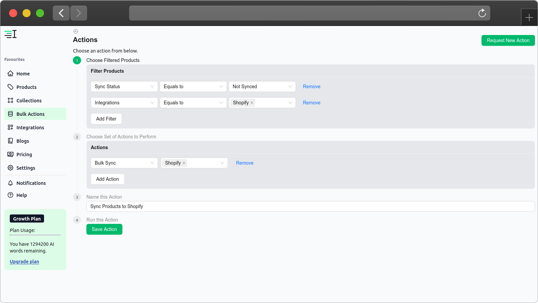Open the Not Synced value dropdown
This screenshot has height=303, width=538.
pos(262,87)
